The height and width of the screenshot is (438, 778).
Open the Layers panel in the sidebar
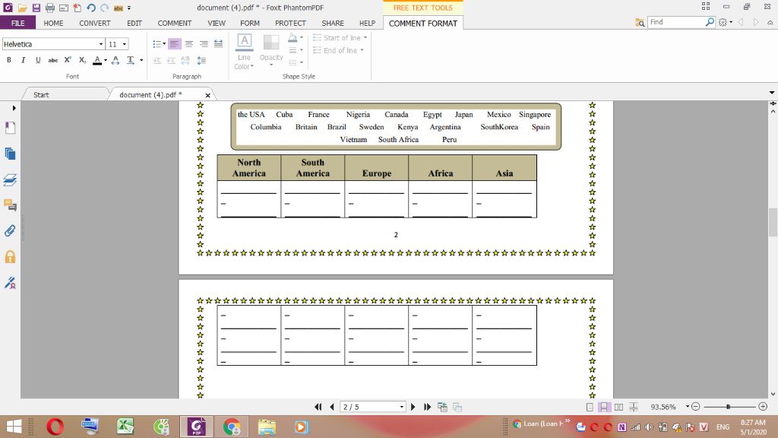click(x=10, y=179)
